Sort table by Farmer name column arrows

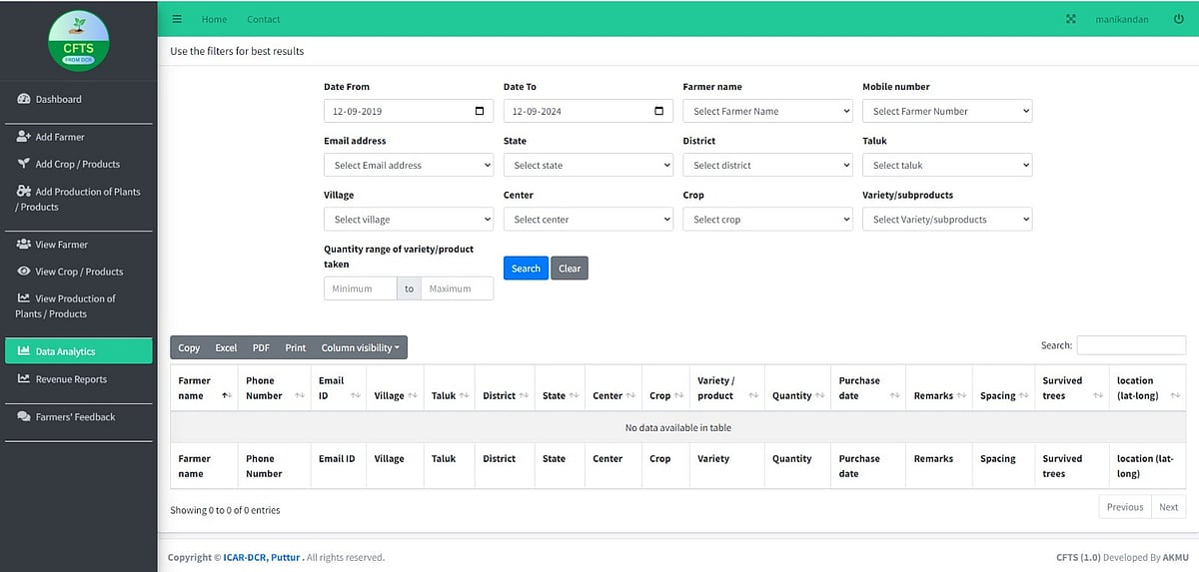226,396
